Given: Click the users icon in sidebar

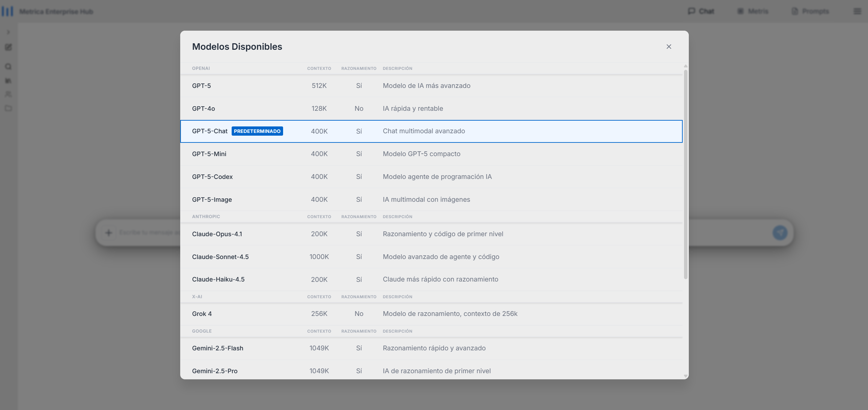Looking at the screenshot, I should click(x=9, y=94).
